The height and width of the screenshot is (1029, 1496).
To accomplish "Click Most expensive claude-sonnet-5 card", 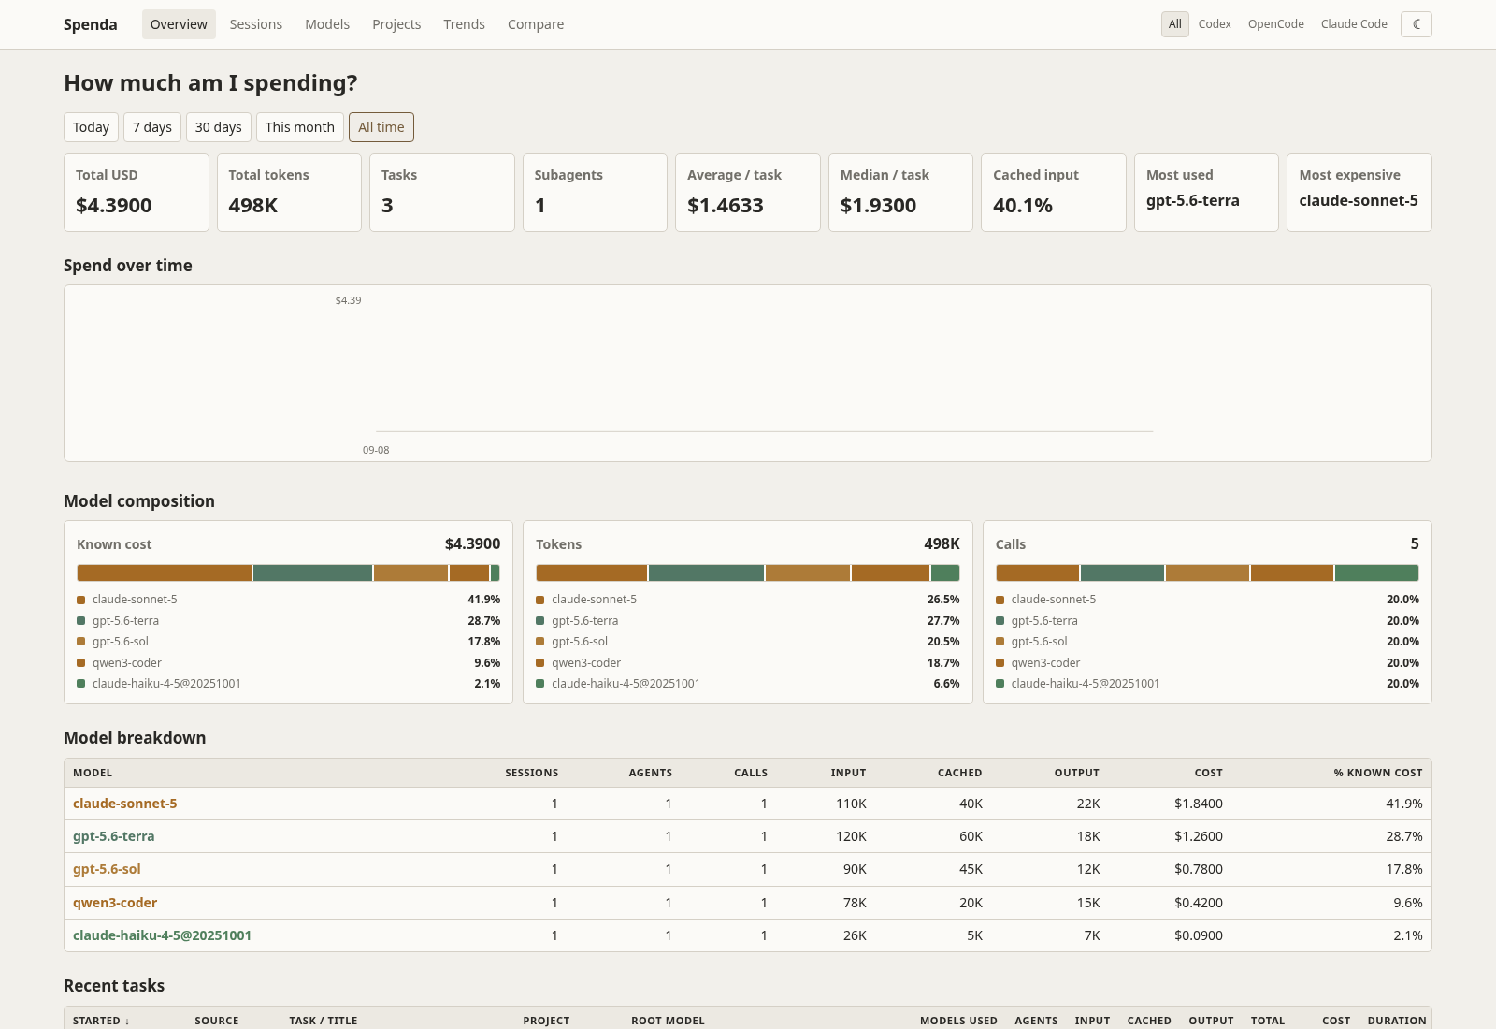I will pyautogui.click(x=1359, y=193).
